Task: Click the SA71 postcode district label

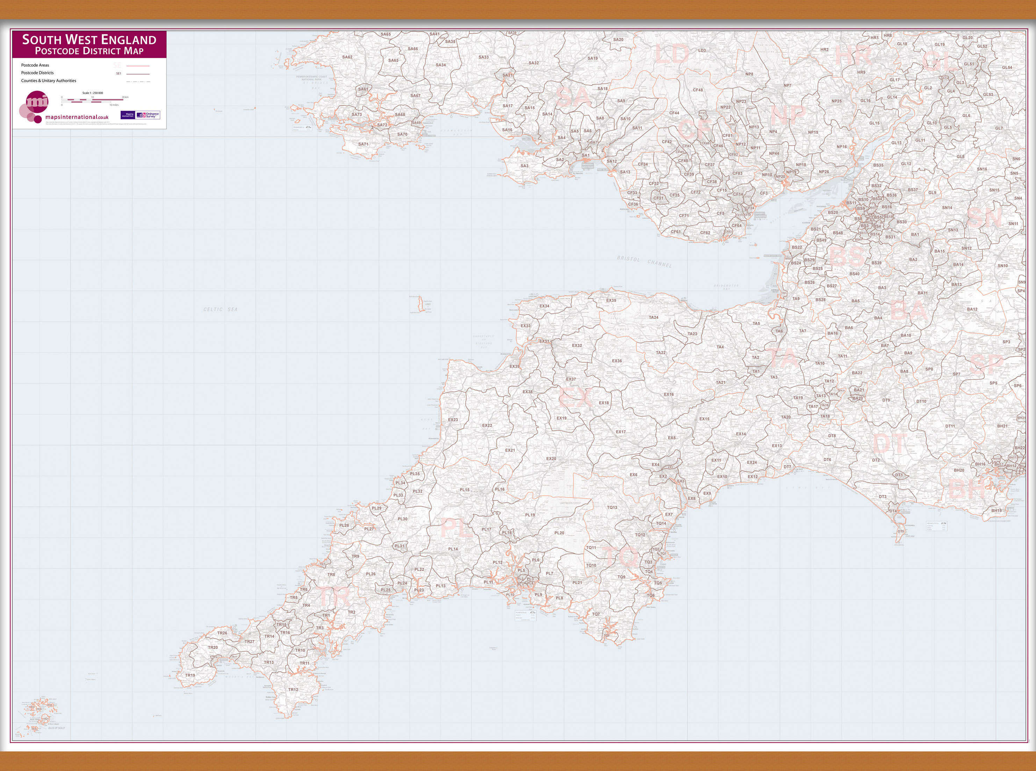Action: (x=363, y=144)
